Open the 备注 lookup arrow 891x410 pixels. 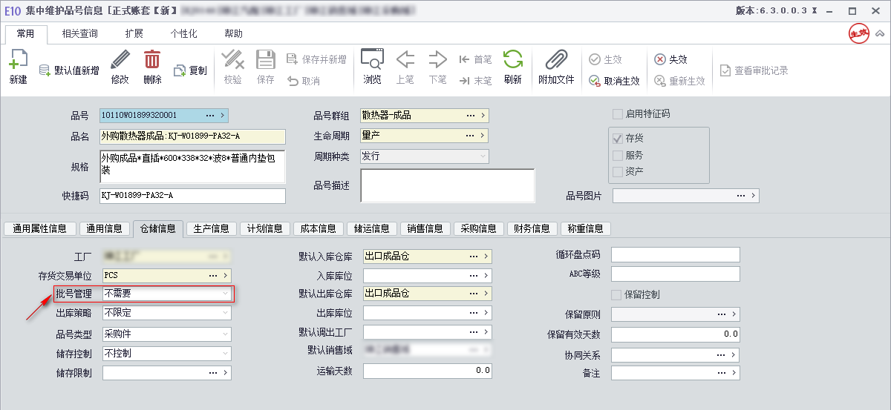(x=734, y=373)
